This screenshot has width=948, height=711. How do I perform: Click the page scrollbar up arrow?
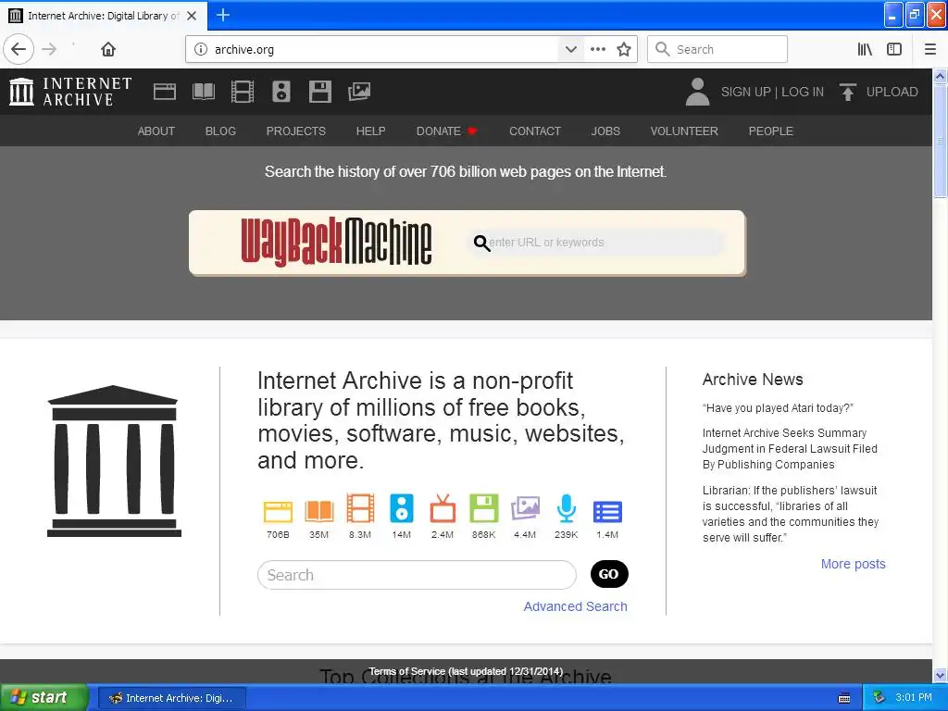(x=941, y=76)
